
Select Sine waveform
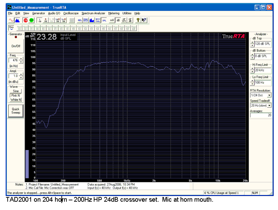16,91
